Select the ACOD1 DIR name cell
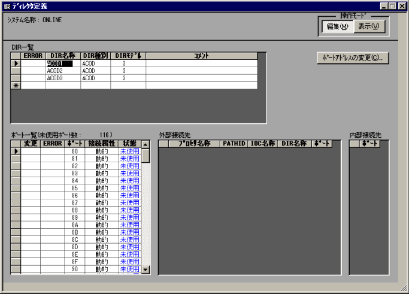The image size is (409, 294). (x=60, y=63)
